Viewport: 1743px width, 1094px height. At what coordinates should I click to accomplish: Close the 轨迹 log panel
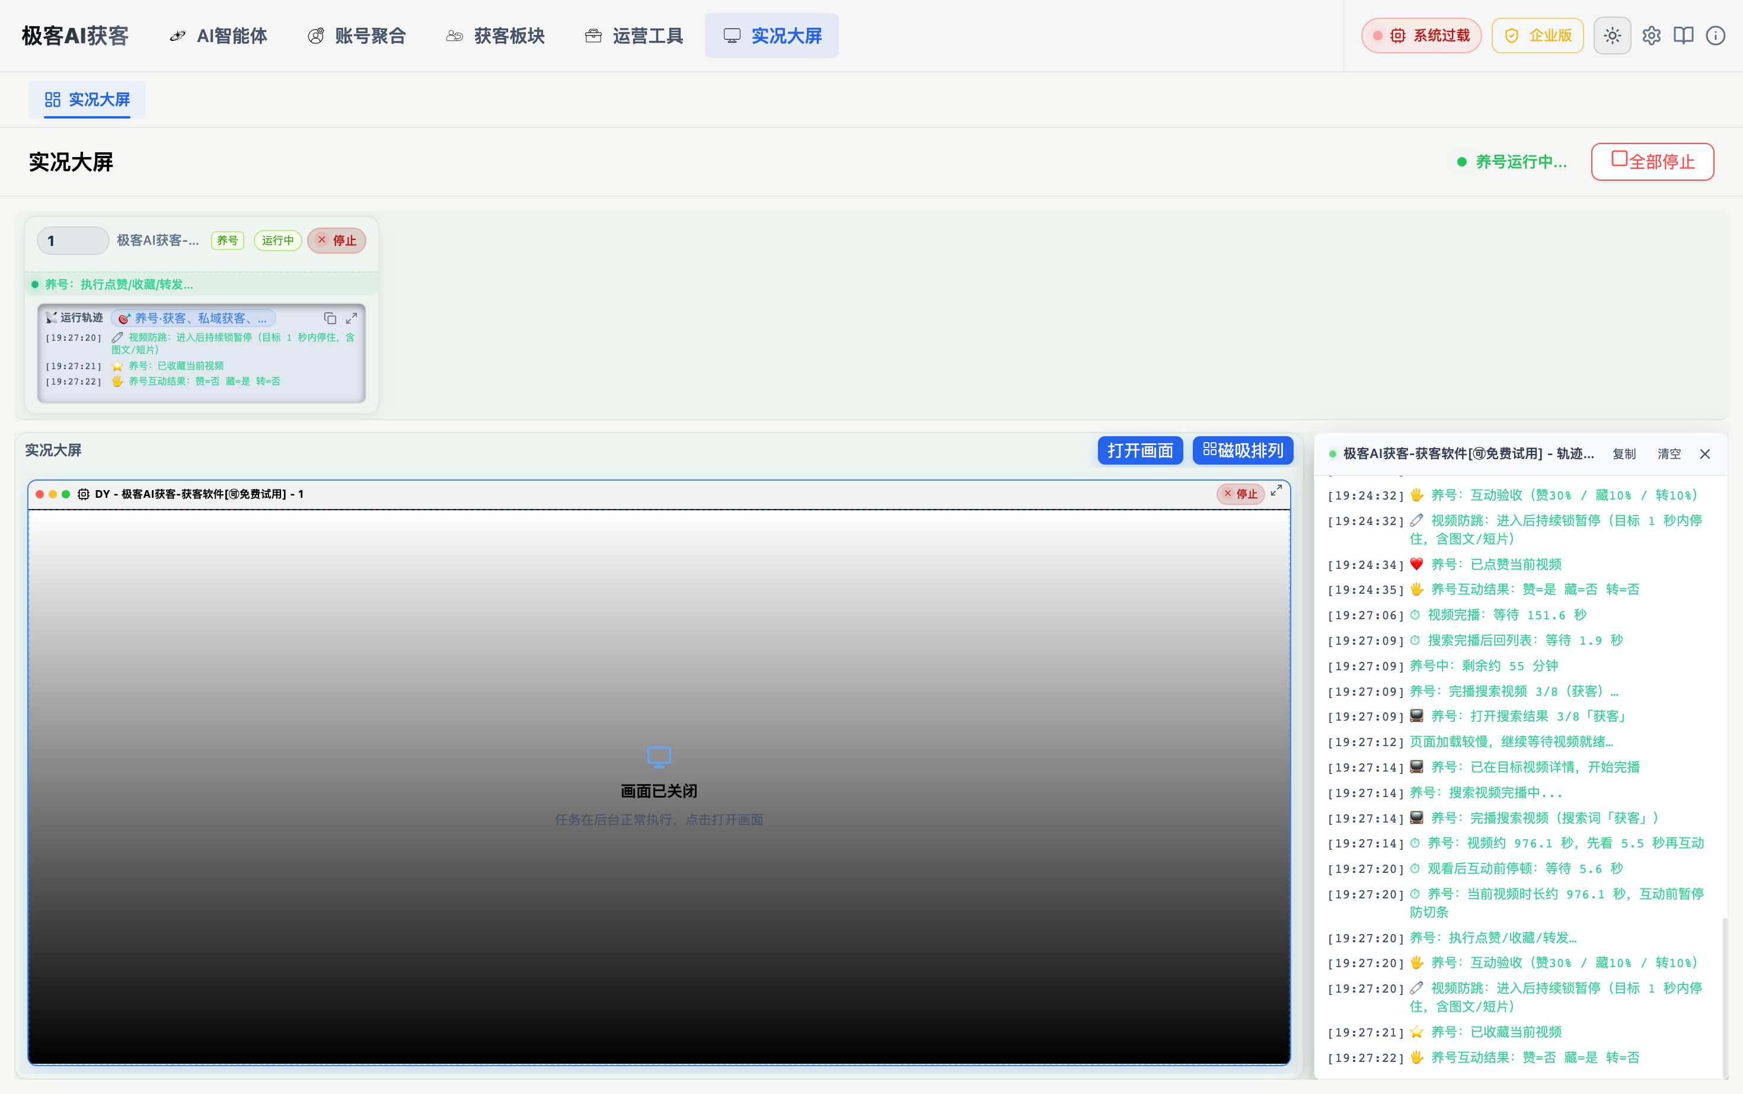tap(1704, 454)
